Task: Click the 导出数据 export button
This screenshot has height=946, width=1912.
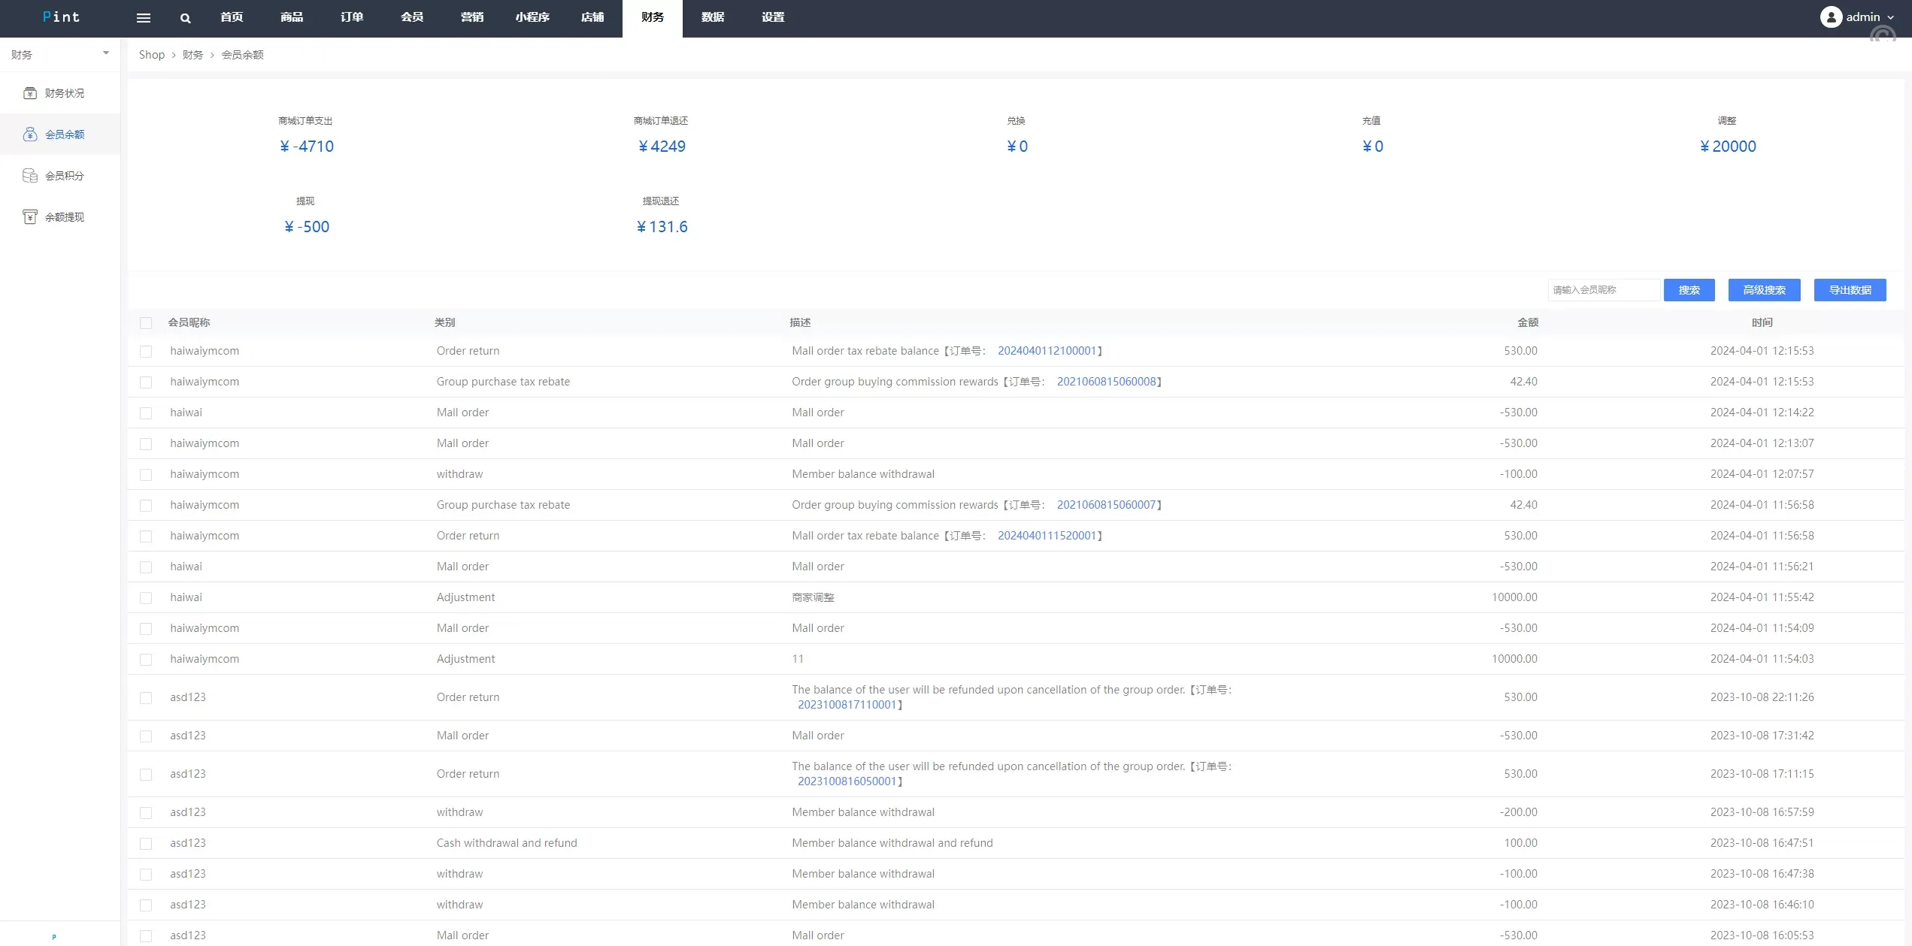Action: point(1850,290)
